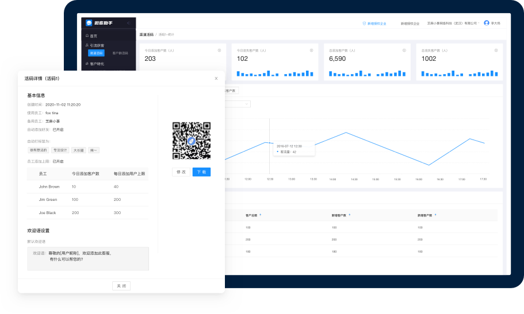Click the last short tag after 大长腿
This screenshot has width=524, height=314.
click(94, 150)
